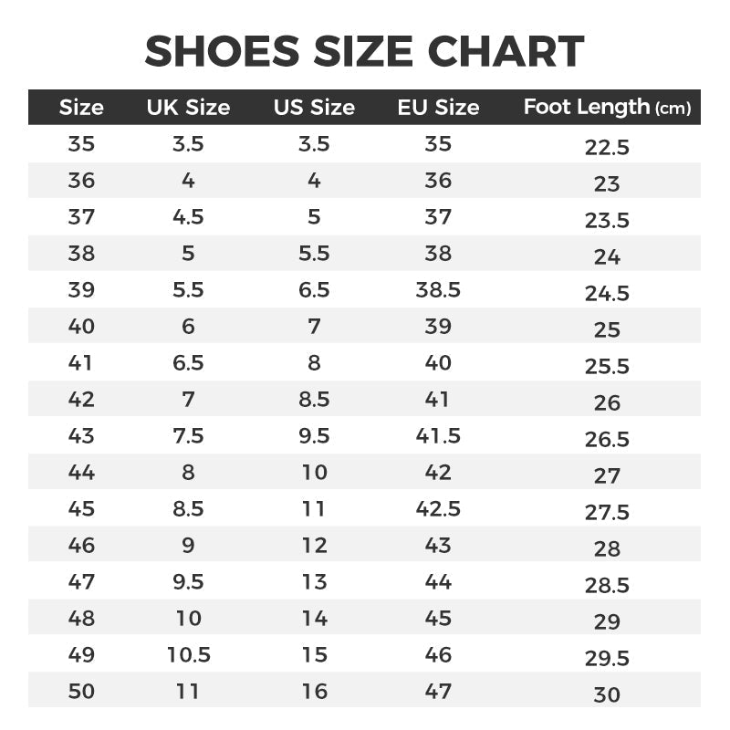Screen dimensions: 730x730
Task: Click EU size 41.5 cell
Action: click(x=438, y=436)
